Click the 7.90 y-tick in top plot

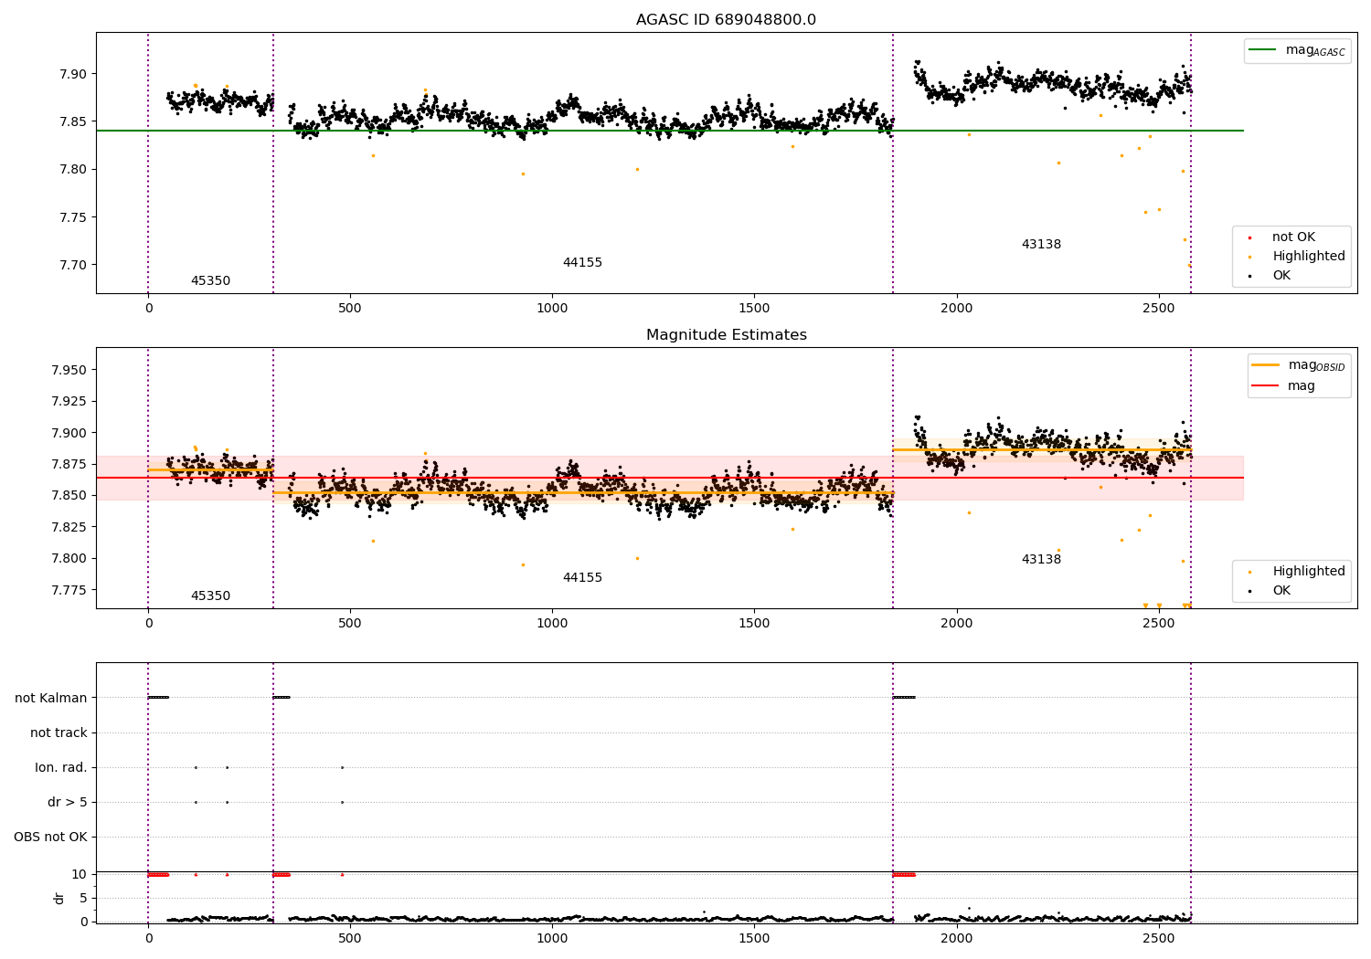click(x=73, y=74)
